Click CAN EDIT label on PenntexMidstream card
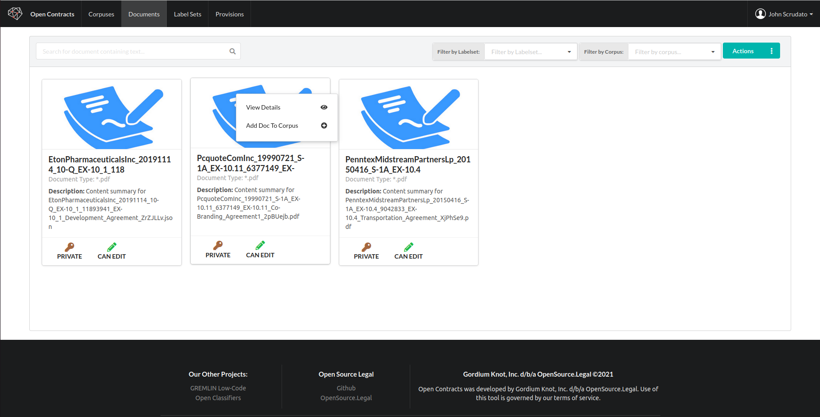The image size is (820, 417). click(408, 256)
